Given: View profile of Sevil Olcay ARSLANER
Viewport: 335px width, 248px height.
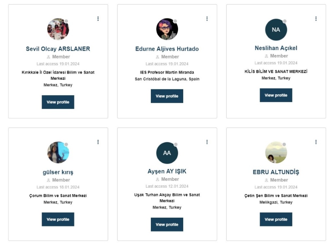Looking at the screenshot, I should (58, 102).
